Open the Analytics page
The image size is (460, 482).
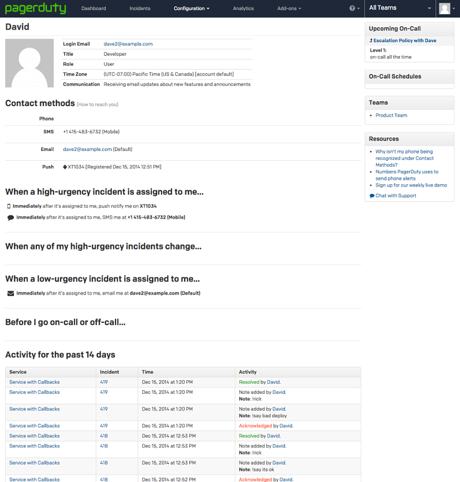(x=243, y=8)
